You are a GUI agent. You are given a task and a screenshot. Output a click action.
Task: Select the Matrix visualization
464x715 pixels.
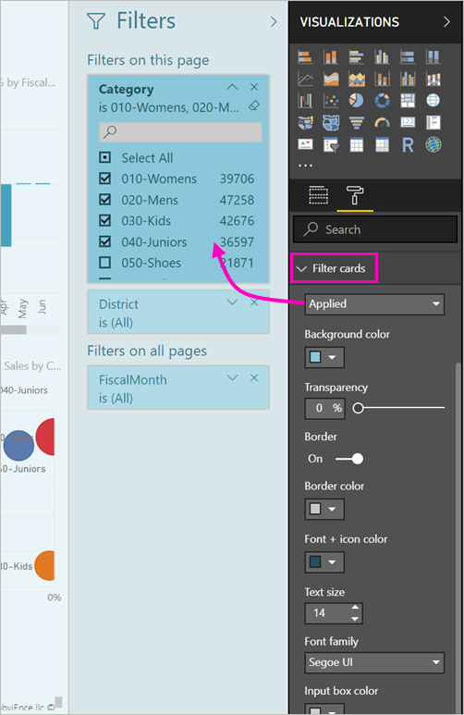(x=382, y=145)
